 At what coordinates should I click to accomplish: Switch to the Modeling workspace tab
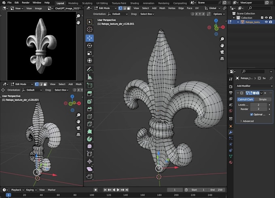73,3
